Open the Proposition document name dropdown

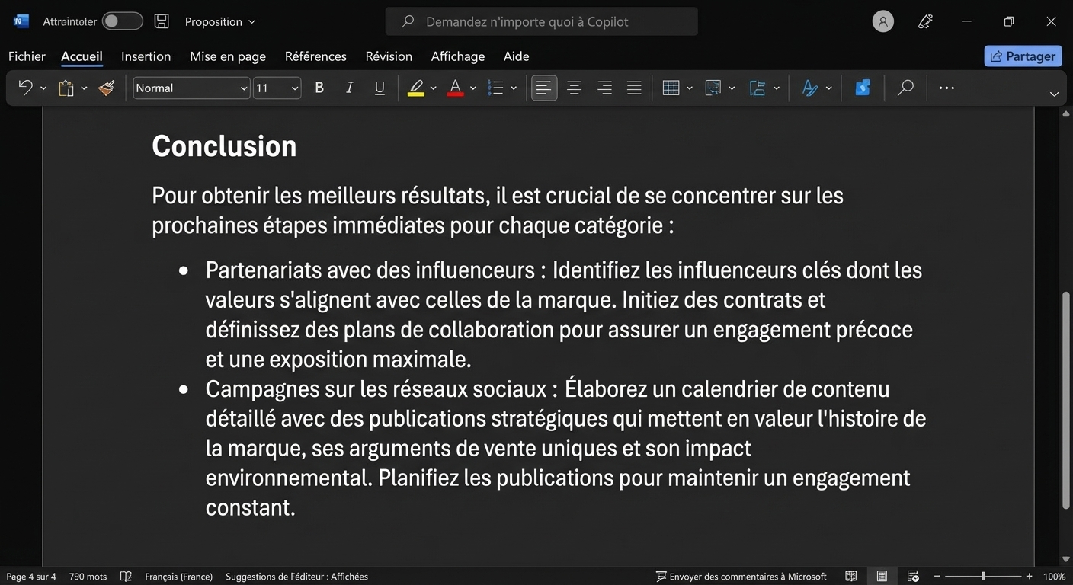coord(220,21)
